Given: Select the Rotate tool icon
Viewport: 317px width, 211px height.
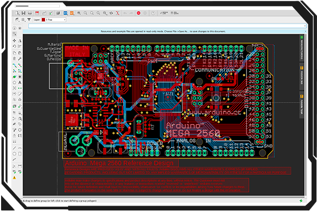Looking at the screenshot, I should [14, 46].
